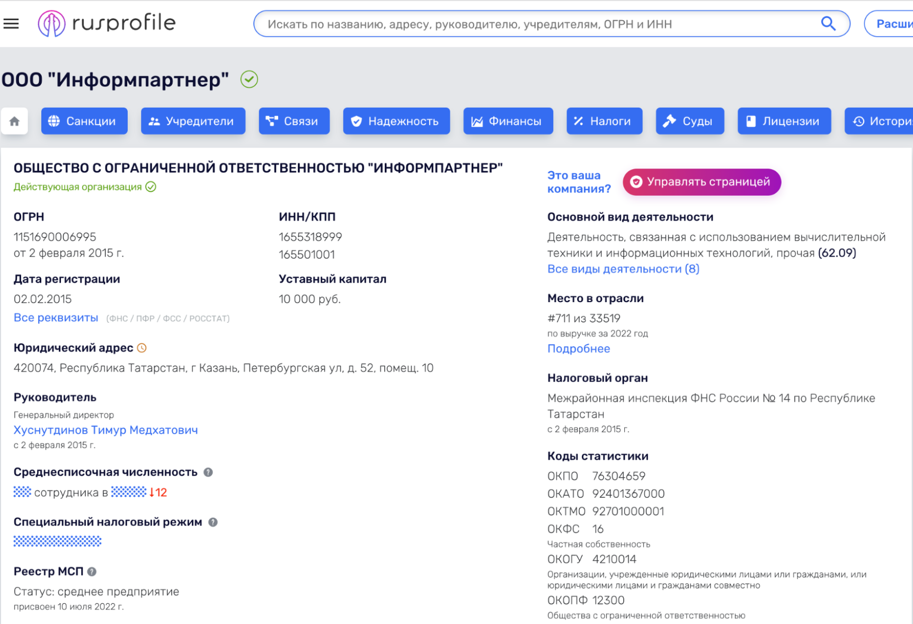Go to the home tab icon
Image resolution: width=913 pixels, height=624 pixels.
point(15,121)
